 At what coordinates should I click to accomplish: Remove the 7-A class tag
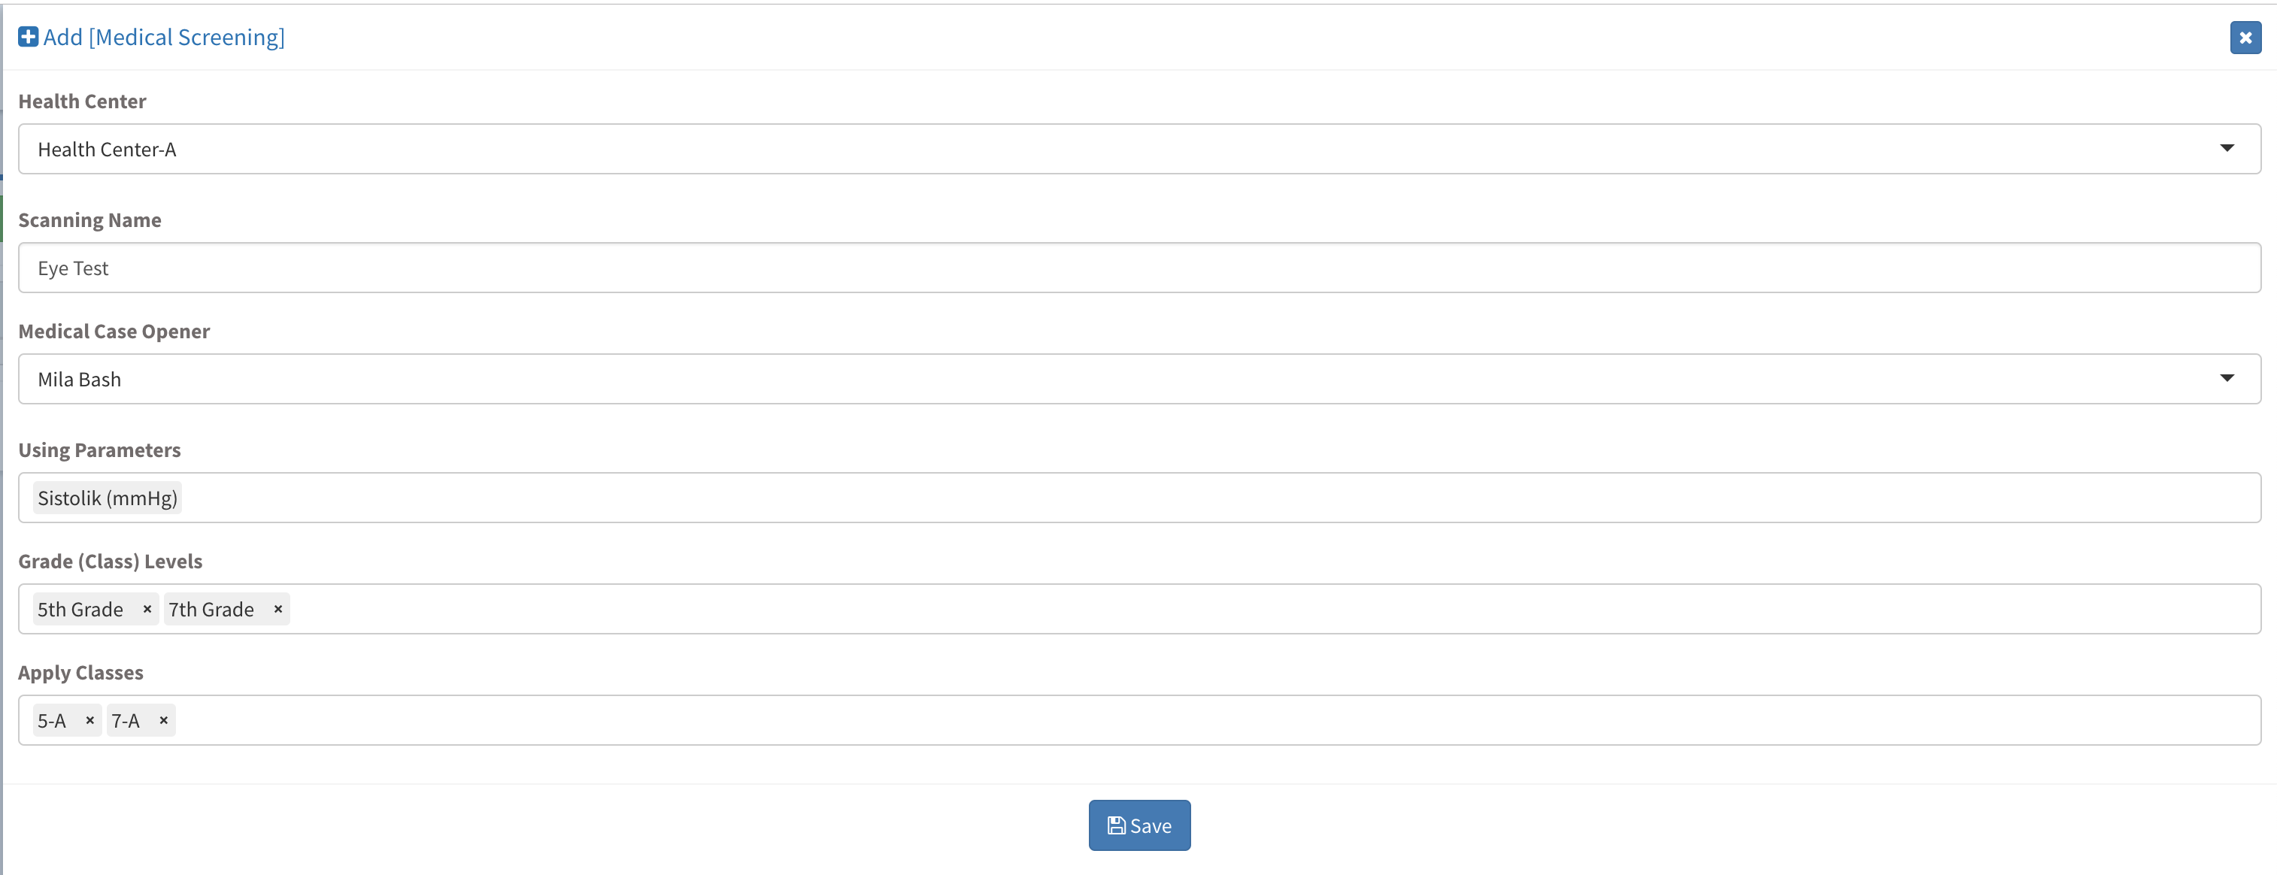click(x=163, y=720)
